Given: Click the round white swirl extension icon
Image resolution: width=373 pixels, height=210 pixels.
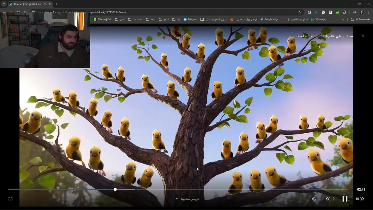Looking at the screenshot, I should pyautogui.click(x=323, y=12).
